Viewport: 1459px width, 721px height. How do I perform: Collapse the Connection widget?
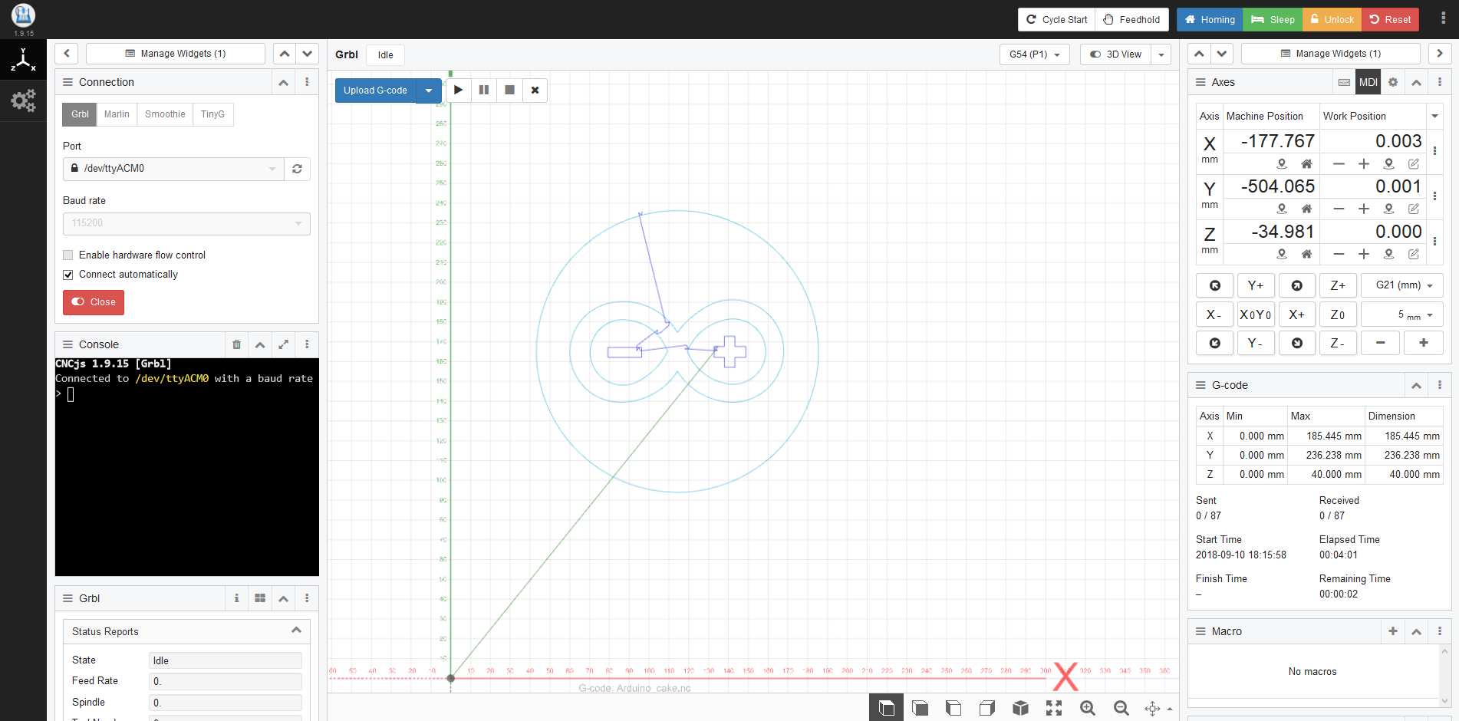pos(284,82)
